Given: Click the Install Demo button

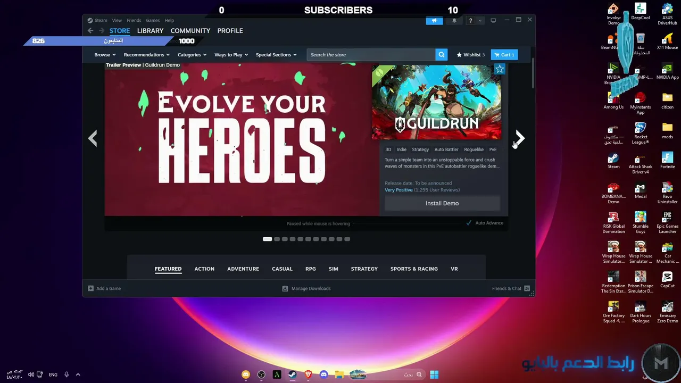Looking at the screenshot, I should click(x=442, y=203).
